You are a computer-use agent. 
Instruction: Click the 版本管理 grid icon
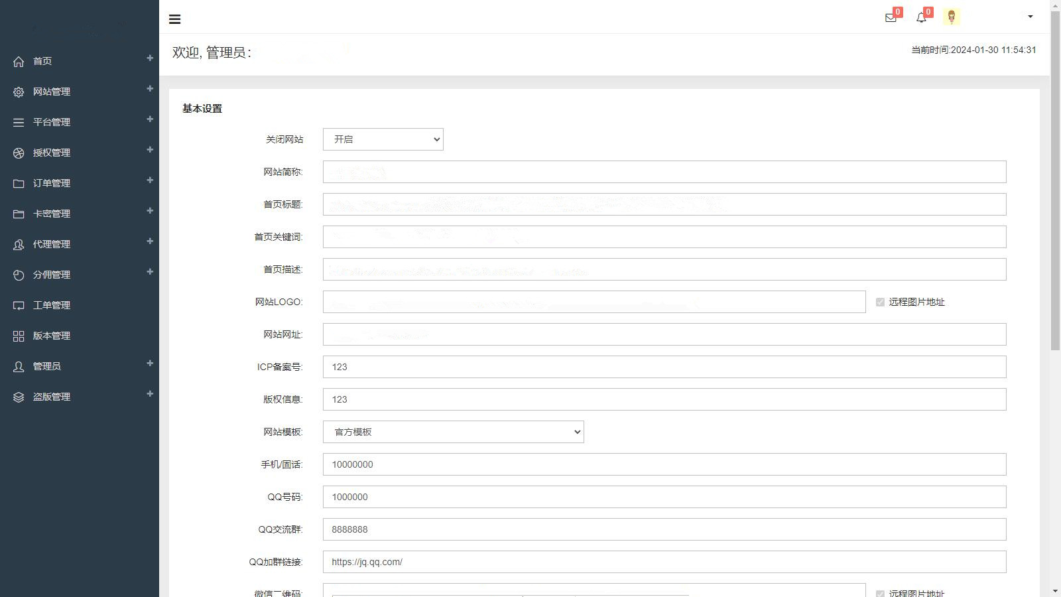point(19,336)
